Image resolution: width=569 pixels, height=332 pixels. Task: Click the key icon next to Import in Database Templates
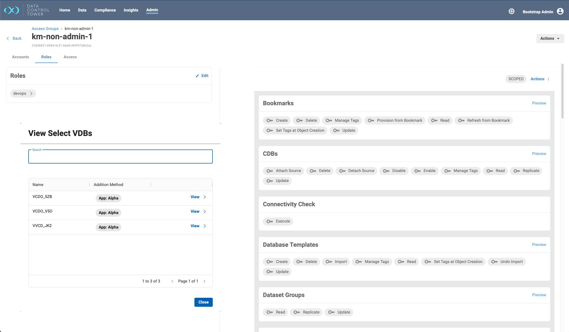pyautogui.click(x=329, y=261)
